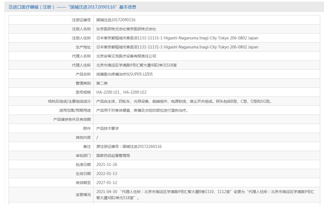Click the document icon beside the page title

pos(11,7)
